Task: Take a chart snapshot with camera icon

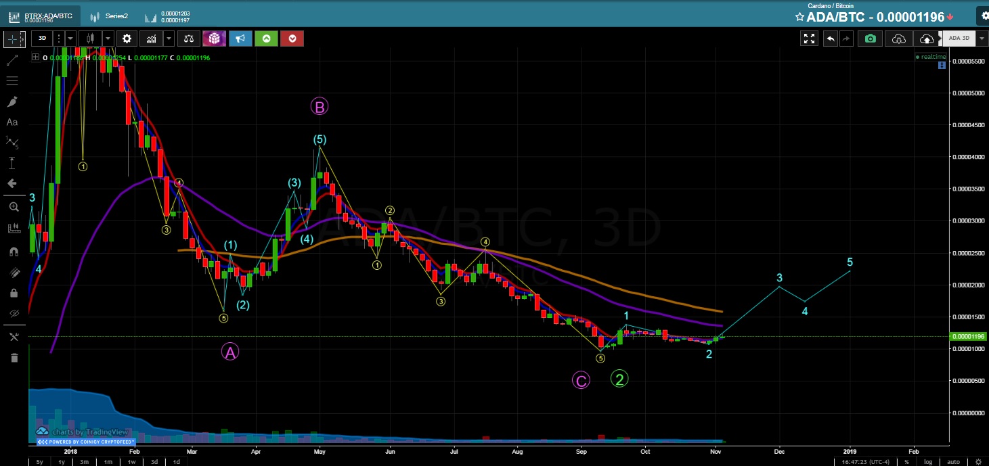Action: click(x=871, y=39)
